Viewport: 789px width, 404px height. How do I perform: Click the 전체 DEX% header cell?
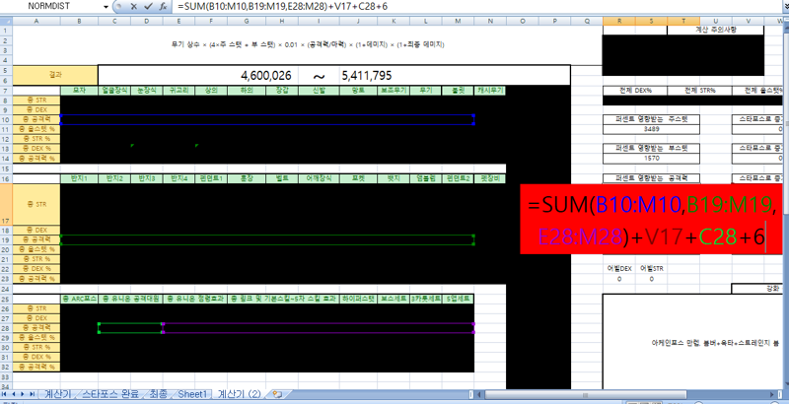pos(634,91)
